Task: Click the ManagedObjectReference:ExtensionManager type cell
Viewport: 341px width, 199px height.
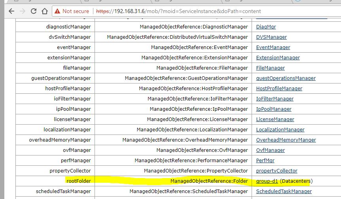Action: [x=173, y=58]
